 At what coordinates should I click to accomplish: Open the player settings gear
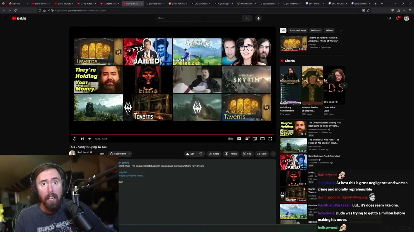click(x=247, y=139)
